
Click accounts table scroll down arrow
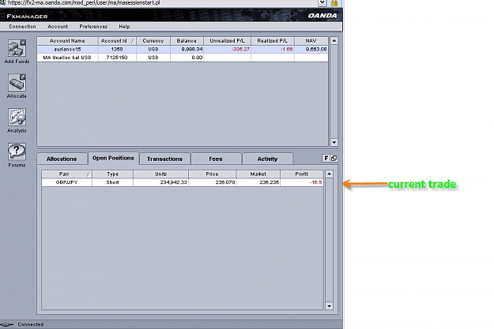pos(334,142)
